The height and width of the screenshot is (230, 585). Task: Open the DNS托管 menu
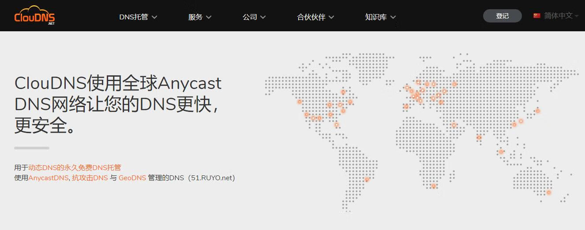pyautogui.click(x=138, y=17)
